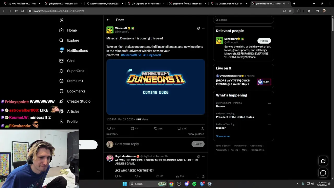Bookmark HeyItsJustAaron's reply
This screenshot has width=334, height=188.
click(198, 176)
